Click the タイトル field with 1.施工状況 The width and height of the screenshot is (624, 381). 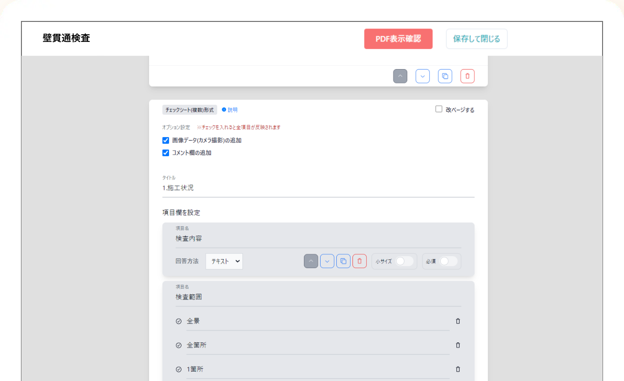[318, 188]
